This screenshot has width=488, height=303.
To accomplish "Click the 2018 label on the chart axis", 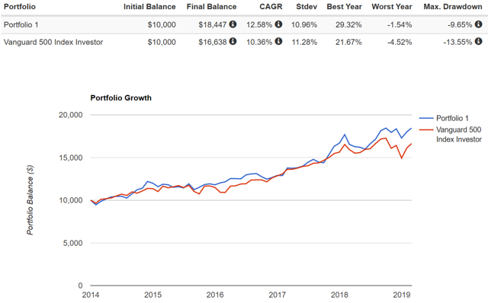I will [x=339, y=295].
